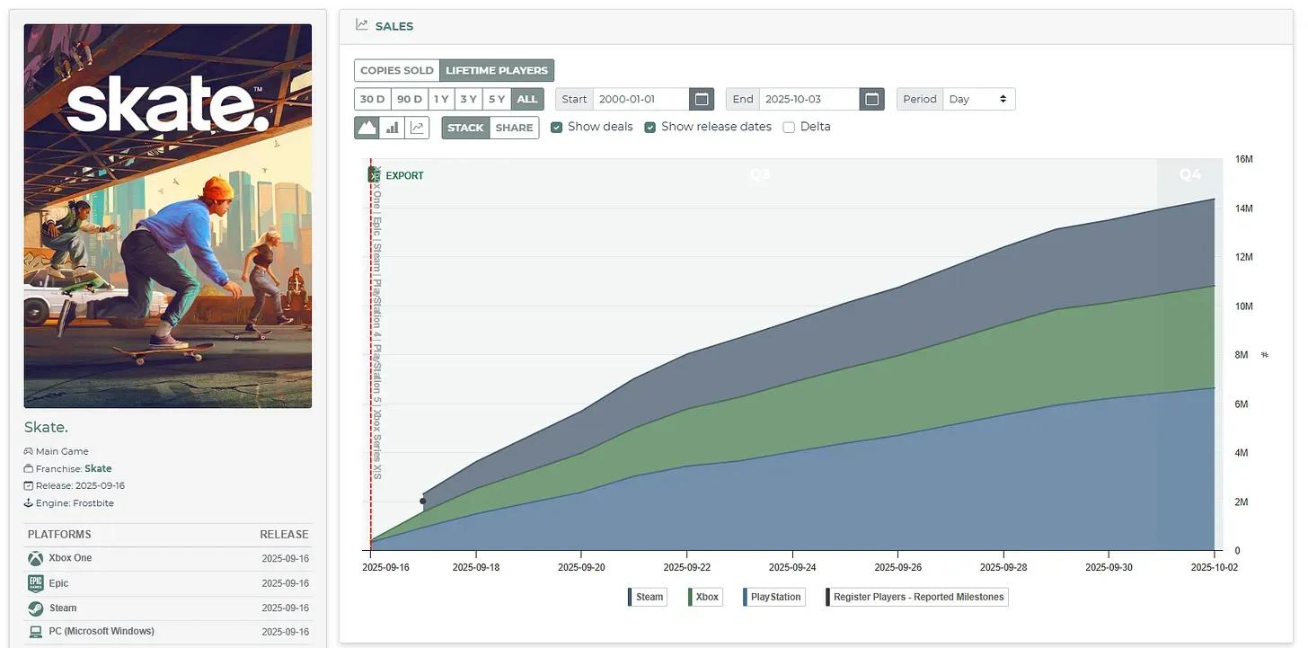Switch to the Copies Sold tab
This screenshot has width=1308, height=648.
(x=397, y=70)
